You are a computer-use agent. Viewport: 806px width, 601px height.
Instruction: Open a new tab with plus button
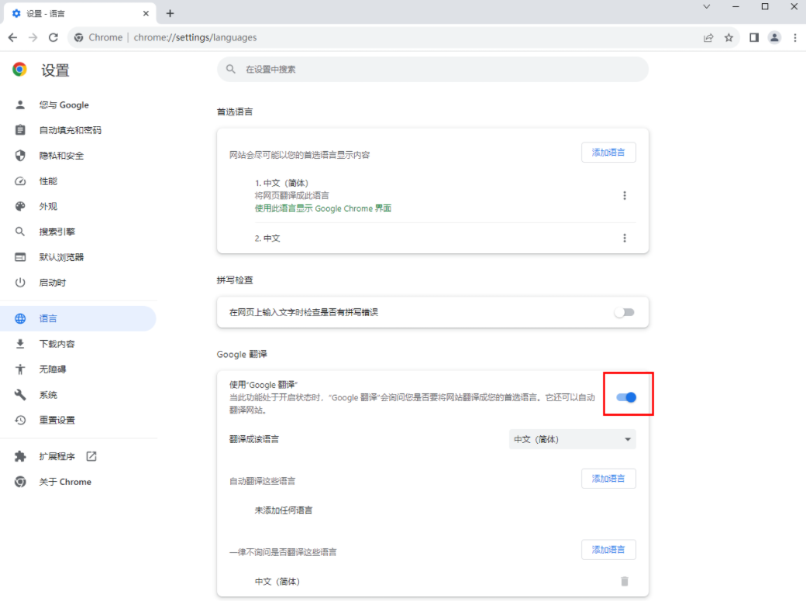(170, 13)
